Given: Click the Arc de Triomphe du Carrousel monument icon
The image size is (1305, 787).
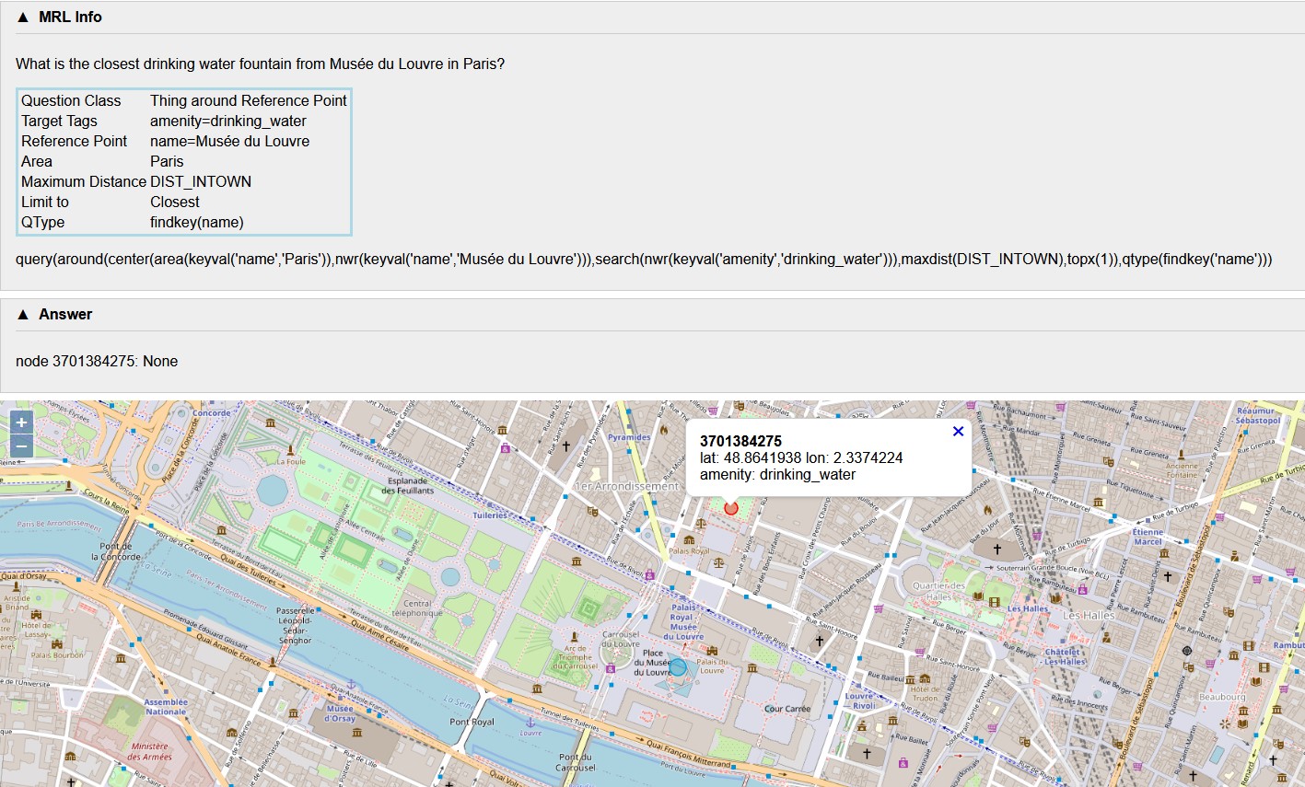Looking at the screenshot, I should (574, 636).
